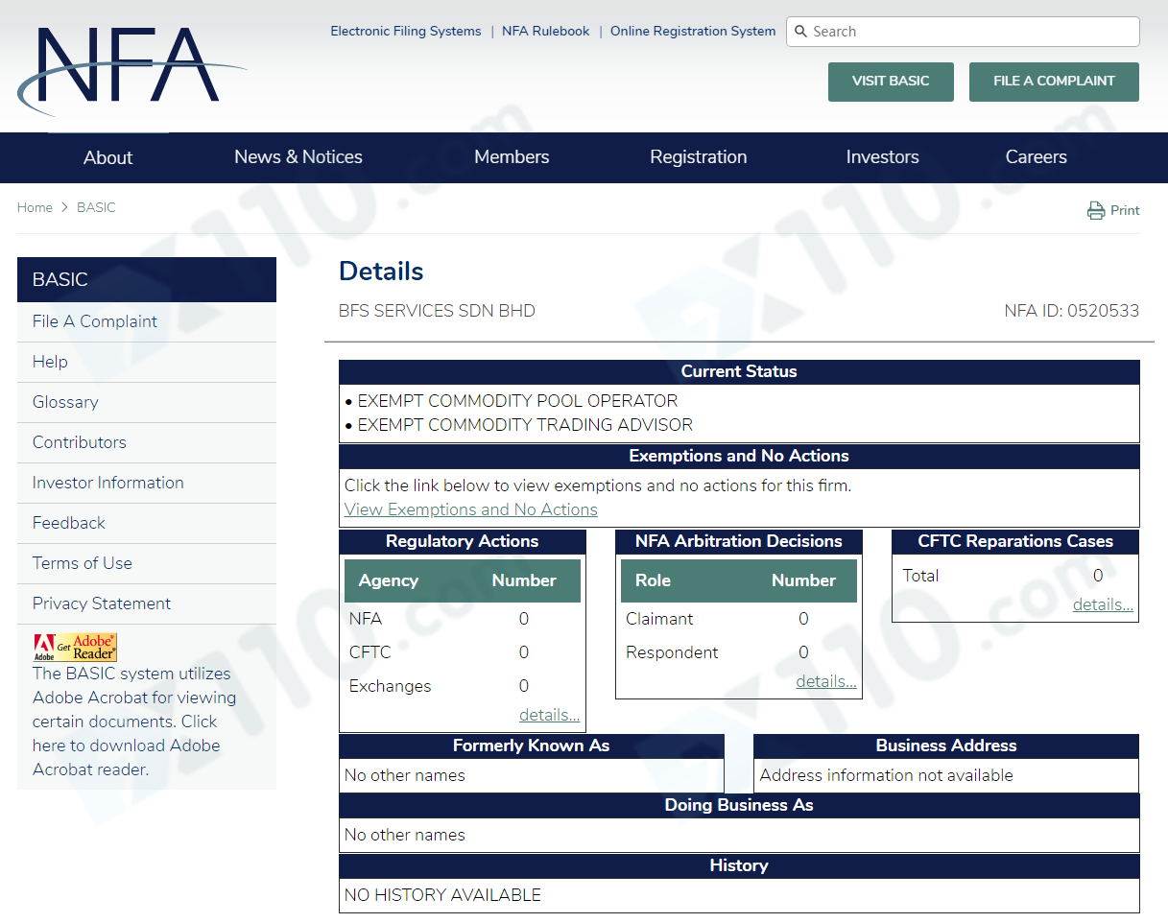Click the Total row in Reparations Cases

coord(1015,577)
